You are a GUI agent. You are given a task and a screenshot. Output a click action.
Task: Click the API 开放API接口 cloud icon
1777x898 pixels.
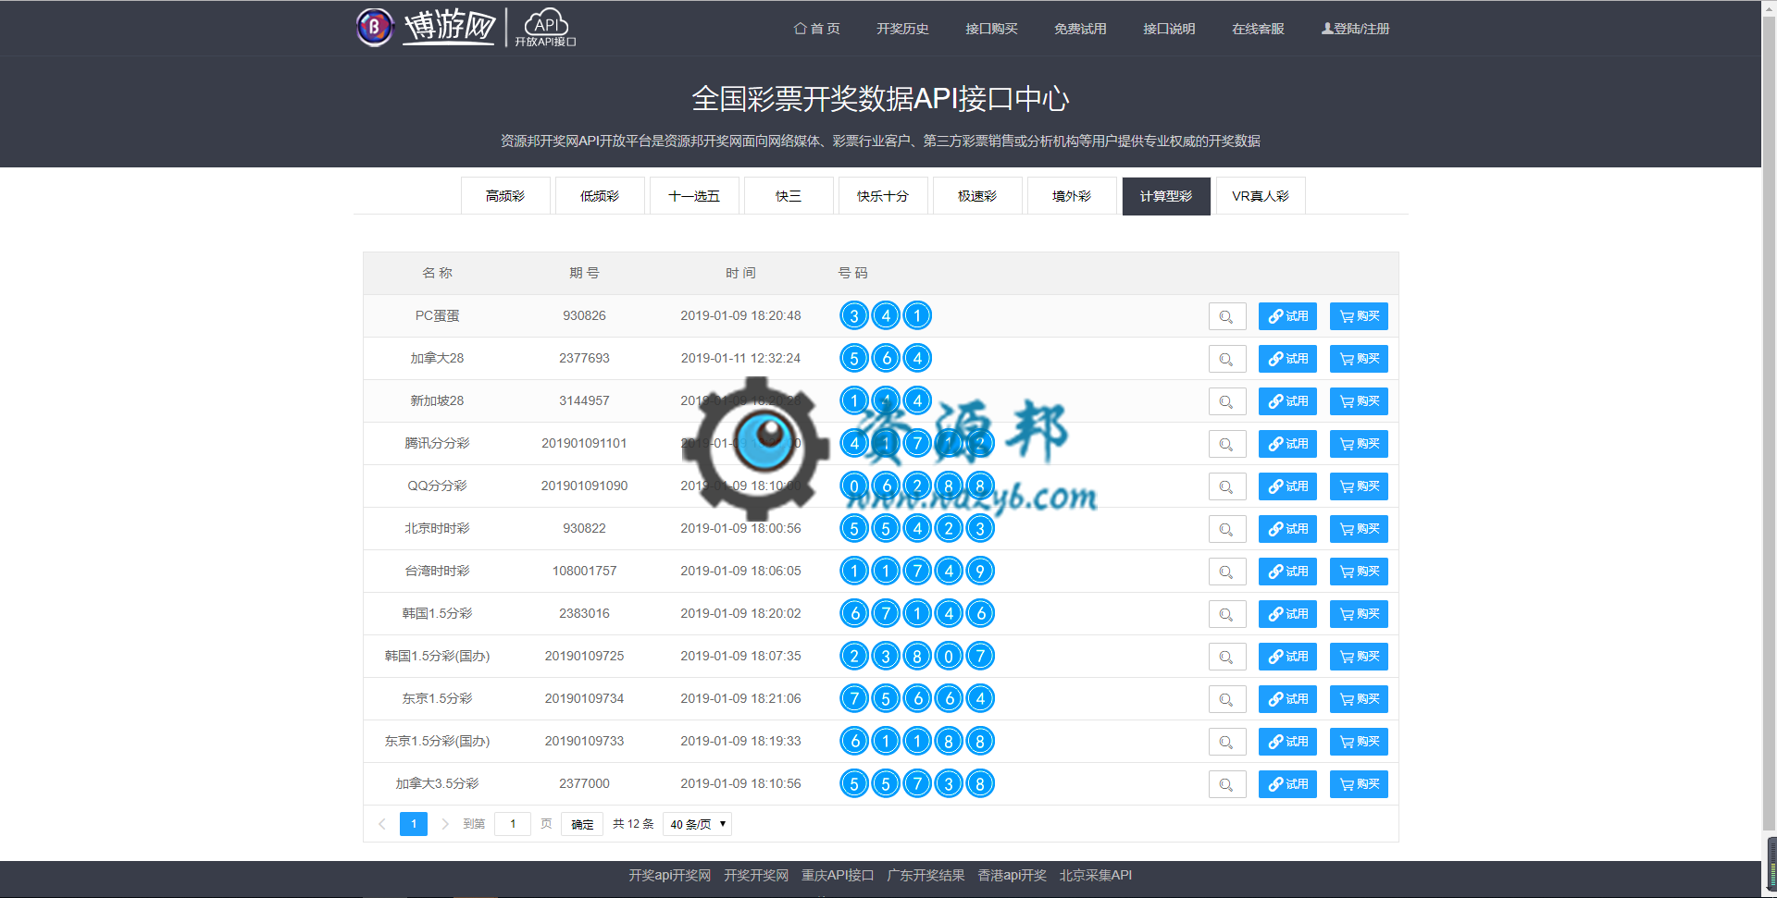pos(546,28)
